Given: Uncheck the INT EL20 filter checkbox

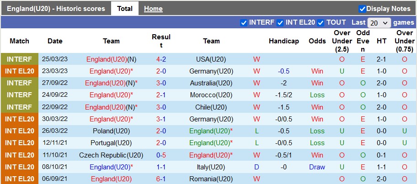Looking at the screenshot, I should pyautogui.click(x=280, y=22).
